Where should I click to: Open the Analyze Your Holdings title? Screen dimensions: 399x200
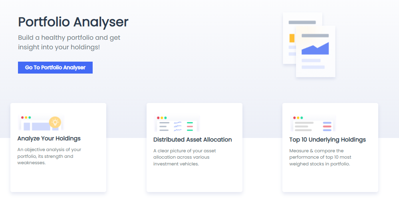(x=49, y=138)
